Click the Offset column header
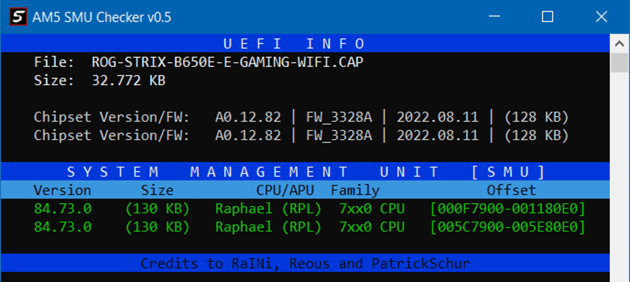This screenshot has width=630, height=282. [511, 190]
